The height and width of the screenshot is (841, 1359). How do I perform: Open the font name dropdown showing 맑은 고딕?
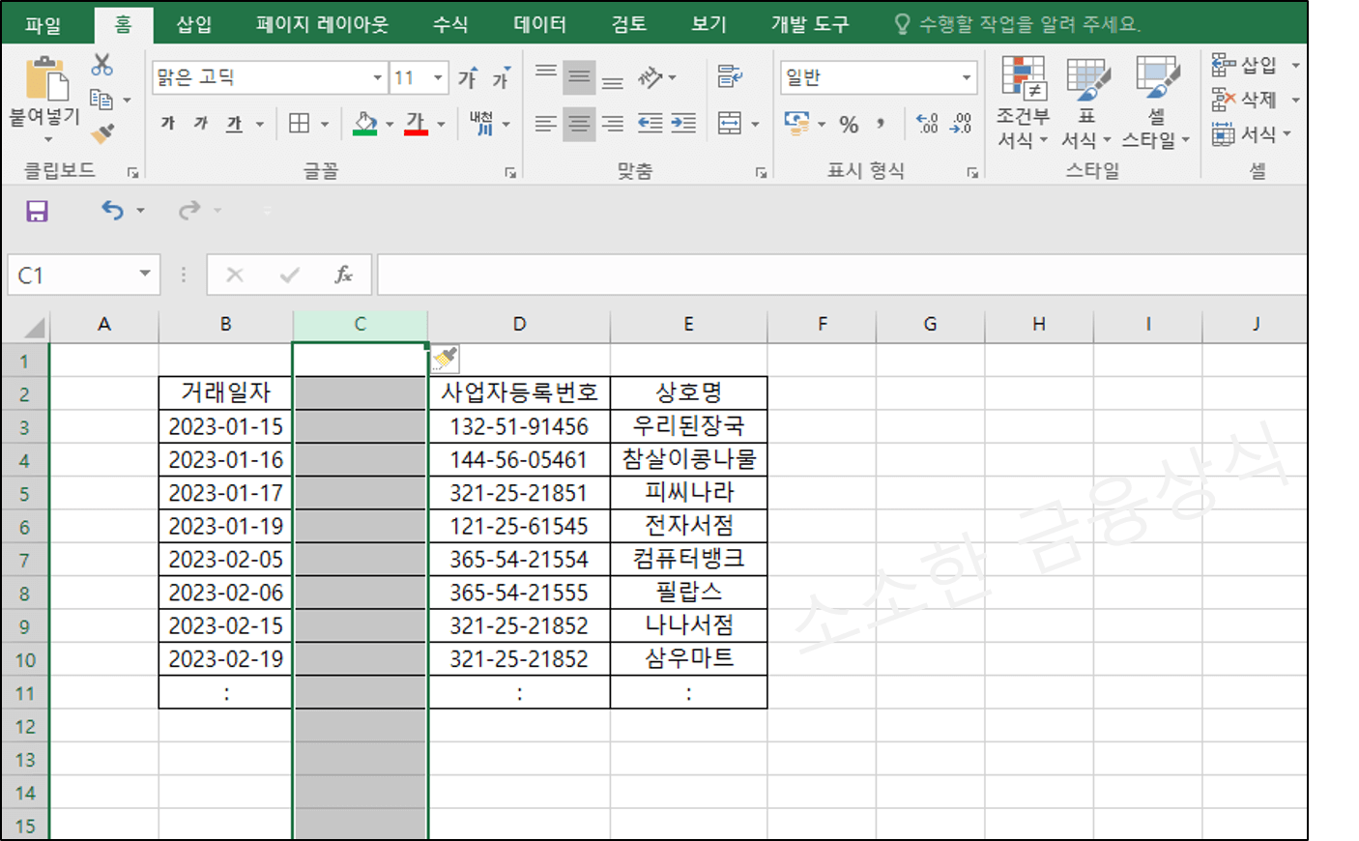[x=377, y=76]
